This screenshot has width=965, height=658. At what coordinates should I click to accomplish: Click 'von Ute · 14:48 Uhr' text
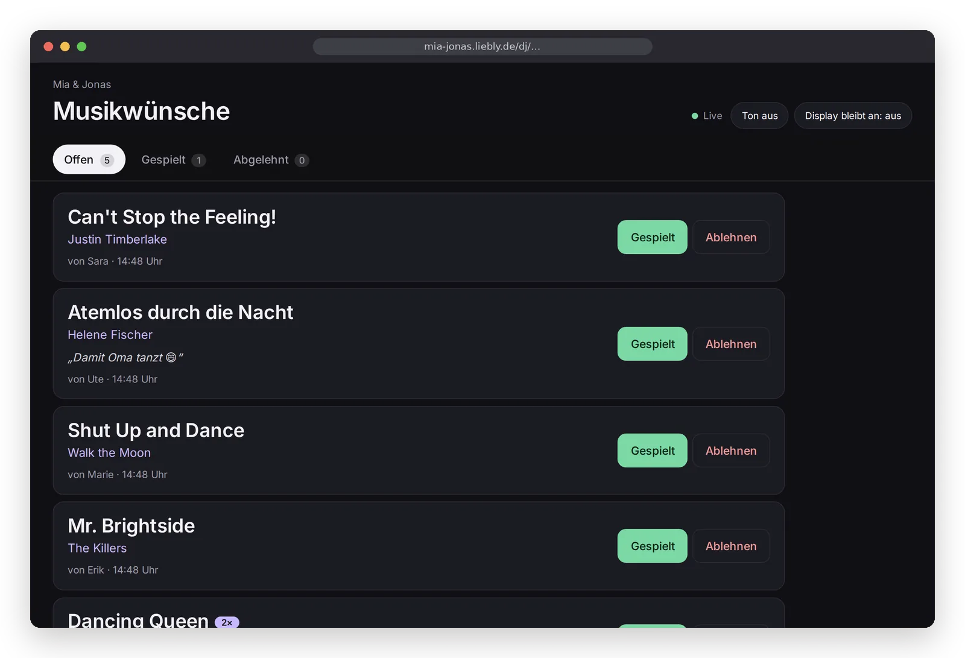[113, 379]
